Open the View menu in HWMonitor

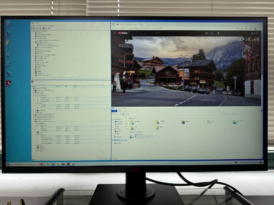36,84
